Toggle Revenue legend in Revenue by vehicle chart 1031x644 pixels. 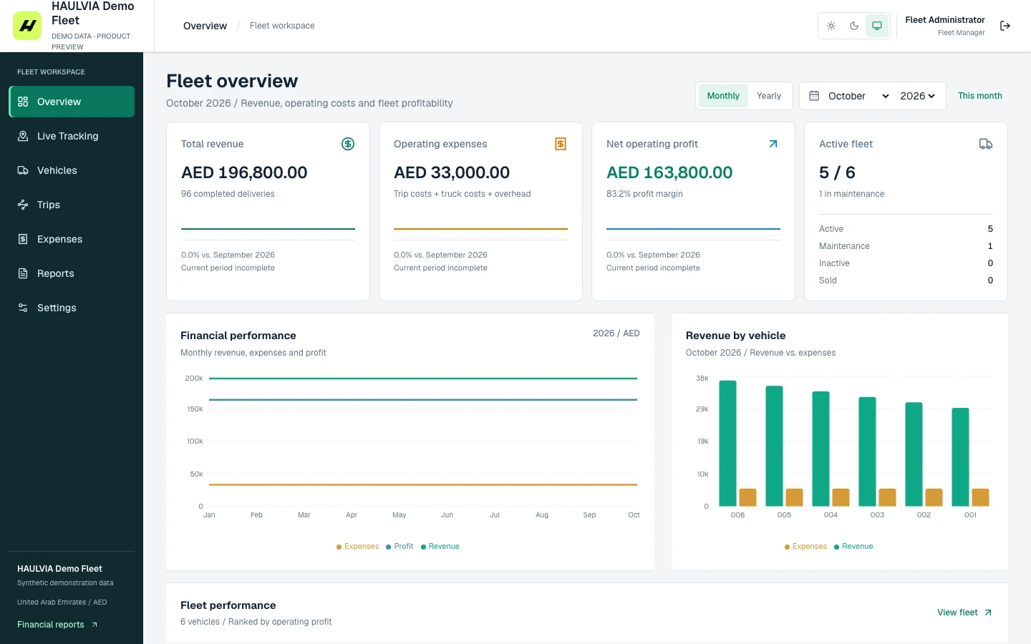(x=853, y=547)
